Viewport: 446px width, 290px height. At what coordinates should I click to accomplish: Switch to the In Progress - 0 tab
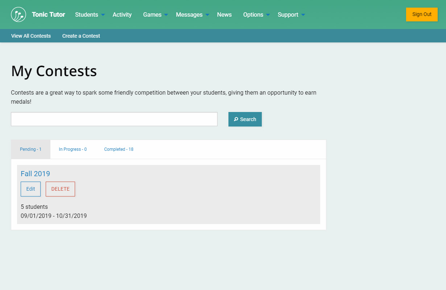click(x=73, y=149)
